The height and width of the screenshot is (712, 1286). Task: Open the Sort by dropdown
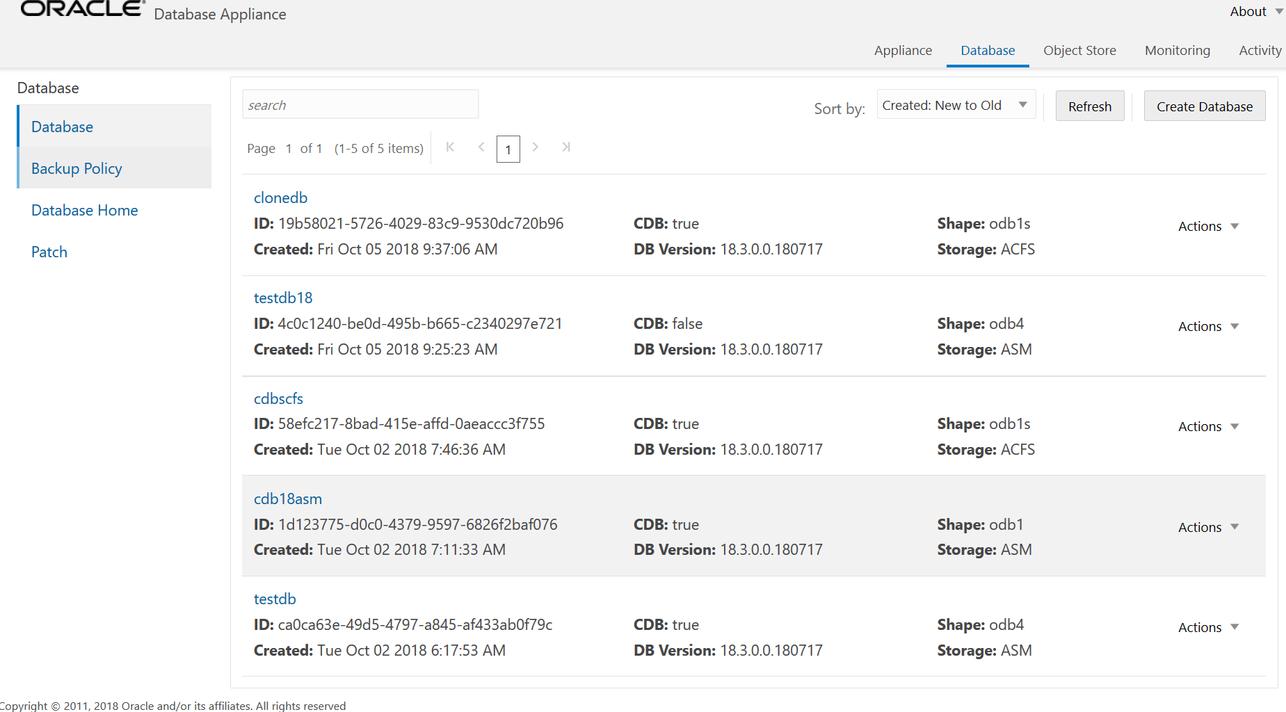click(956, 104)
